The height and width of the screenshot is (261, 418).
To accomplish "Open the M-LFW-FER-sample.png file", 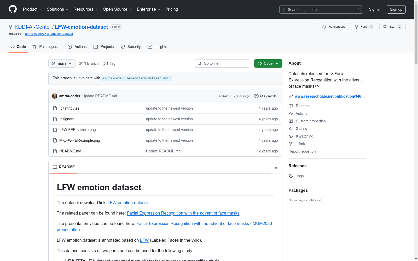I will click(x=80, y=140).
